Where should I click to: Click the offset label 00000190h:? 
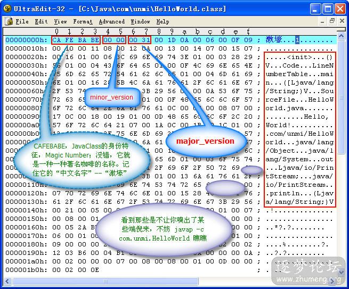(x=26, y=253)
